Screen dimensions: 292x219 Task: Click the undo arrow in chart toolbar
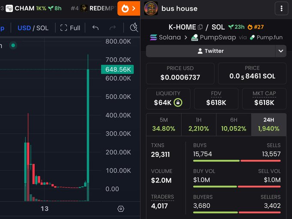coord(95,28)
